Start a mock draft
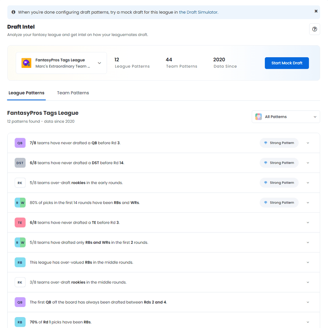 [287, 63]
